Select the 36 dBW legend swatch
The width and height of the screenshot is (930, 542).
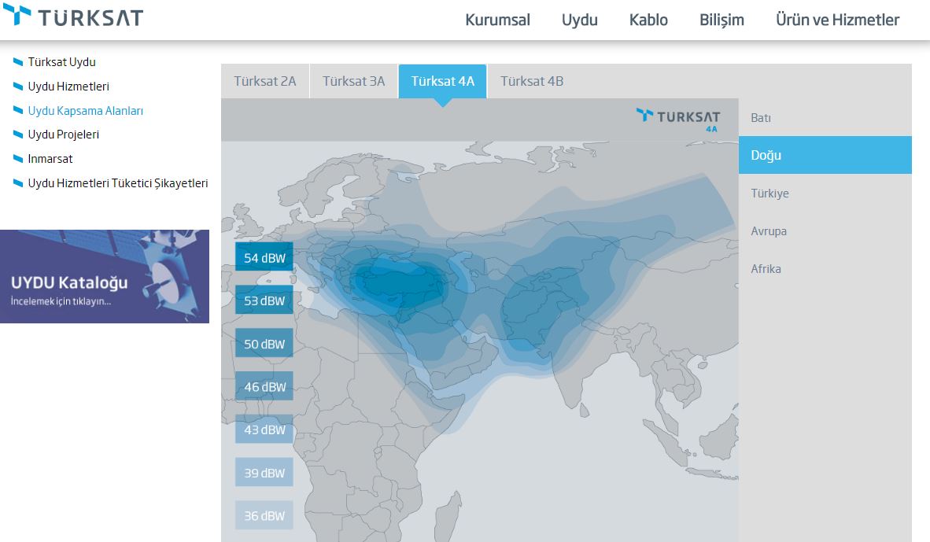pyautogui.click(x=264, y=516)
